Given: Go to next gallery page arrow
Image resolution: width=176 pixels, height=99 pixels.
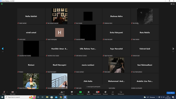Looking at the screenshot, I should [x=173, y=49].
